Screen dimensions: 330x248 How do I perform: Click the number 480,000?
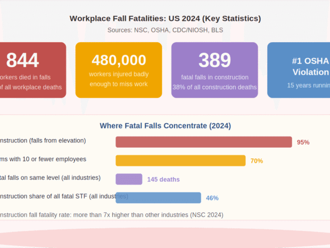pyautogui.click(x=119, y=60)
